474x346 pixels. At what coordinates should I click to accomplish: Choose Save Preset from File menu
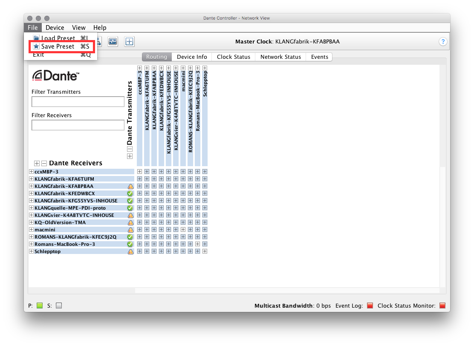coord(61,46)
